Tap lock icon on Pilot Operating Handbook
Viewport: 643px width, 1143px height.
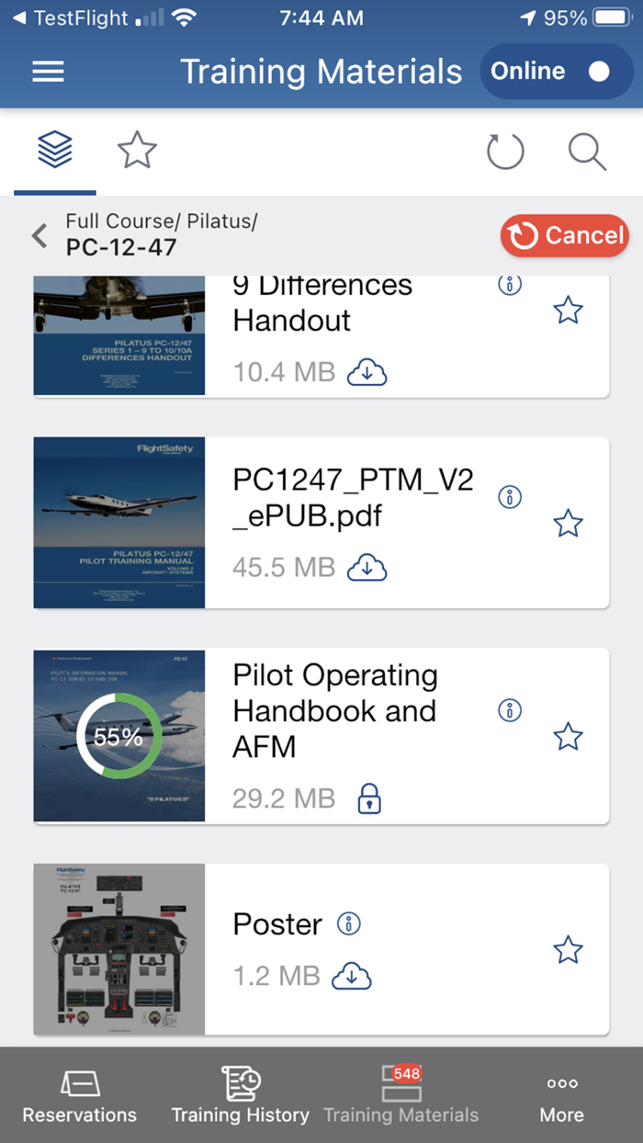click(368, 798)
